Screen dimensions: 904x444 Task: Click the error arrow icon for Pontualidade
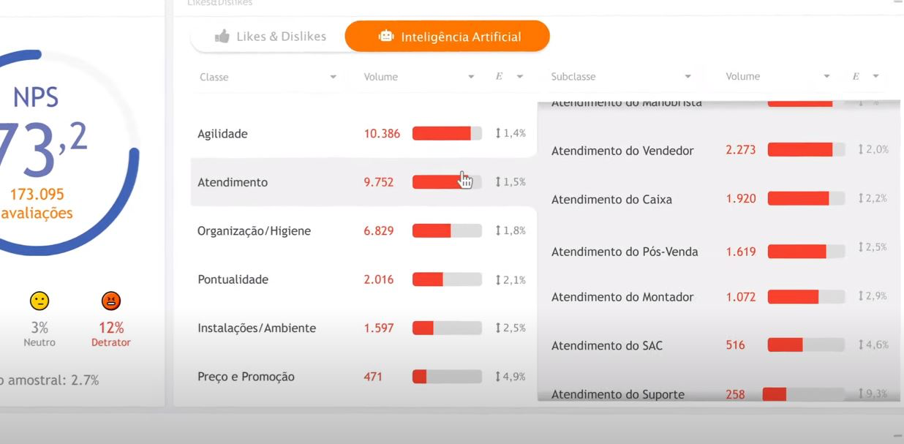pos(498,279)
